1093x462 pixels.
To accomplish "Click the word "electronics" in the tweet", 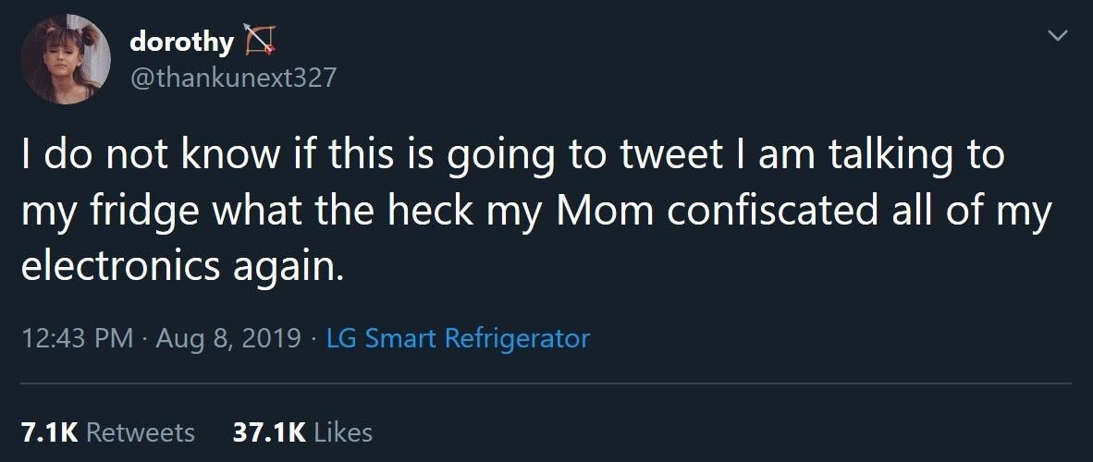I will pyautogui.click(x=119, y=266).
